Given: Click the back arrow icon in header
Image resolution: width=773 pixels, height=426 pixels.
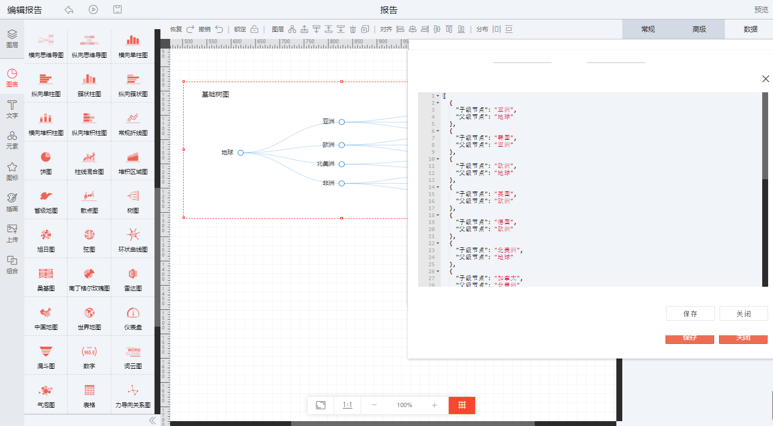Looking at the screenshot, I should pyautogui.click(x=69, y=10).
